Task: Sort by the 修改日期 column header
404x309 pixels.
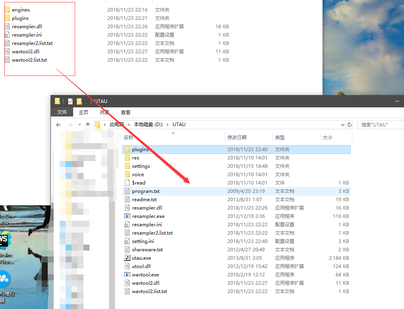Action: [249, 137]
